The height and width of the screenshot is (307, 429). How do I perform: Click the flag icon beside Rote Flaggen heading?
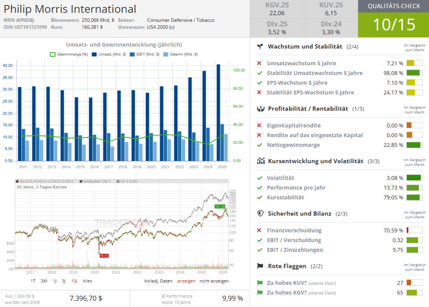260,266
